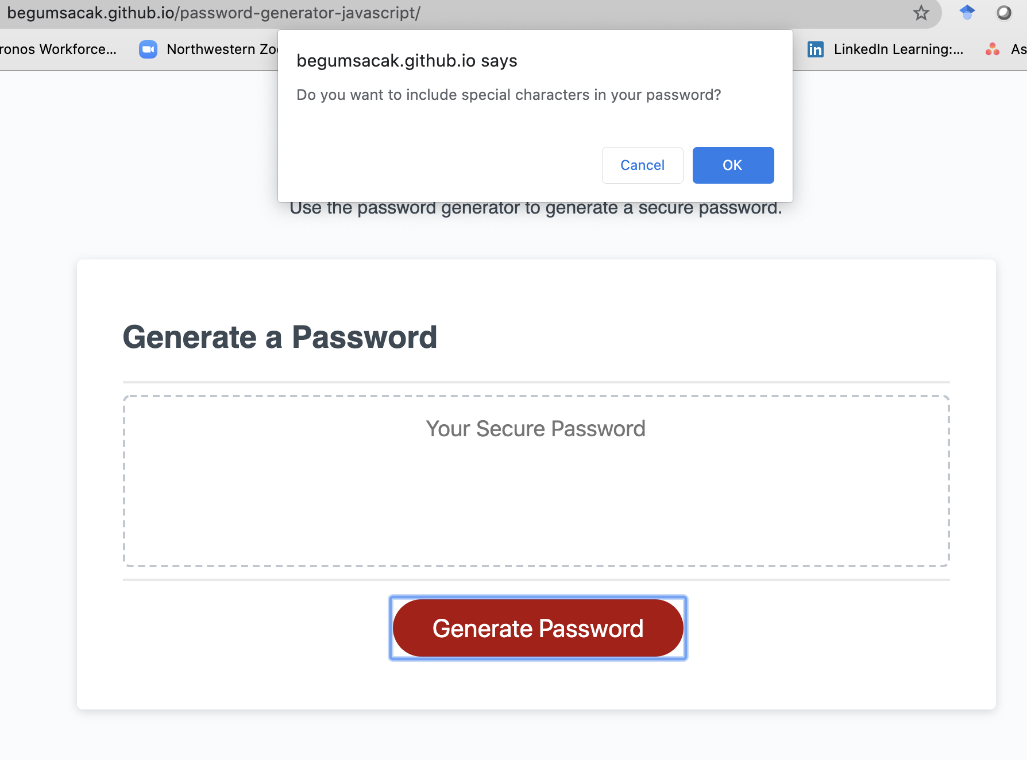
Task: Open the Asana bookmark
Action: point(1018,49)
